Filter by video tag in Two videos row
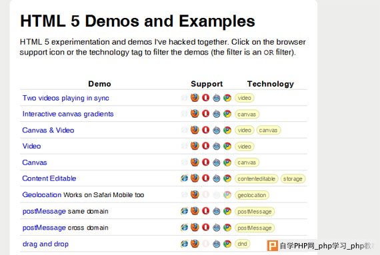380x255 pixels. [x=244, y=98]
